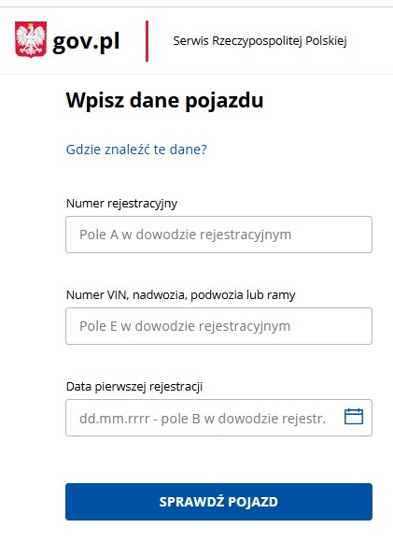This screenshot has height=542, width=393.
Task: Open the 'Gdzie znaleźć te dane?' help link
Action: [x=136, y=150]
